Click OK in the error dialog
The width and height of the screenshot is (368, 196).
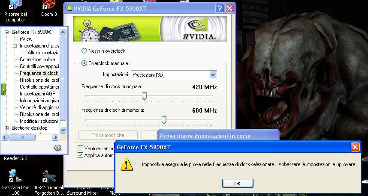click(238, 184)
